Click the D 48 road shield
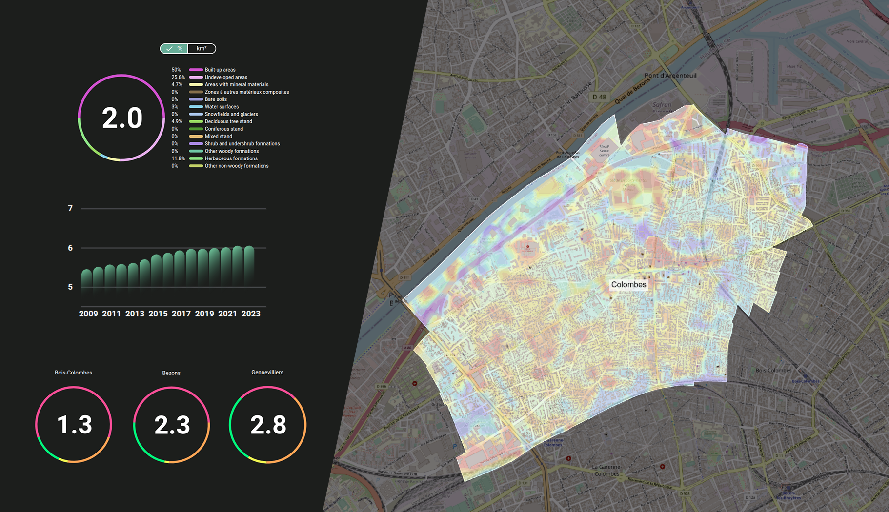889x512 pixels. coord(599,97)
